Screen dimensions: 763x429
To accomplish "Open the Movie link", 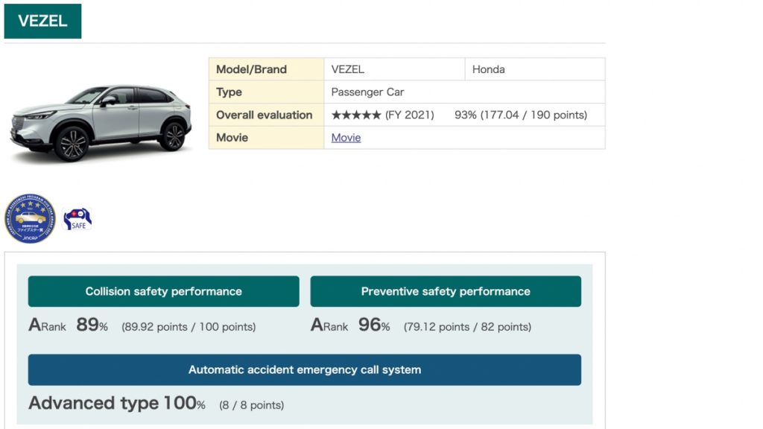I will pyautogui.click(x=346, y=138).
